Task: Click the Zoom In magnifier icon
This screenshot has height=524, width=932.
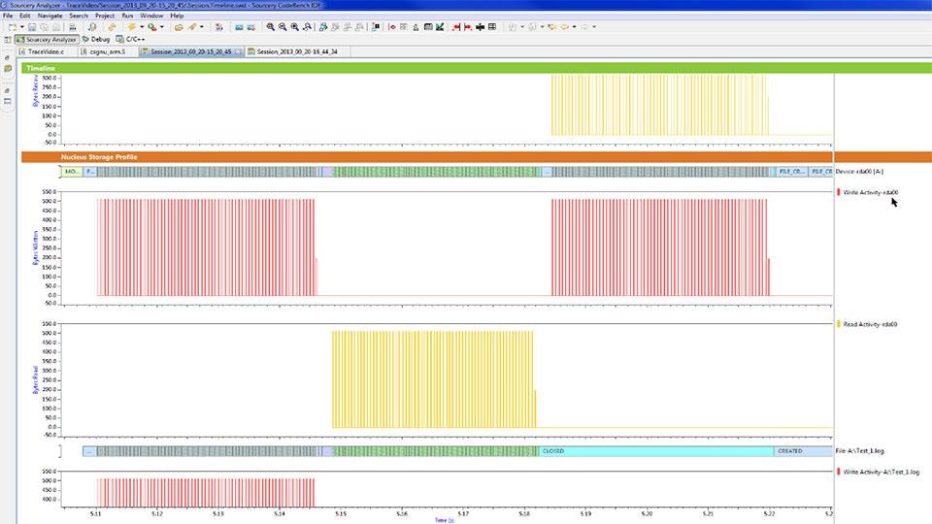Action: [271, 27]
